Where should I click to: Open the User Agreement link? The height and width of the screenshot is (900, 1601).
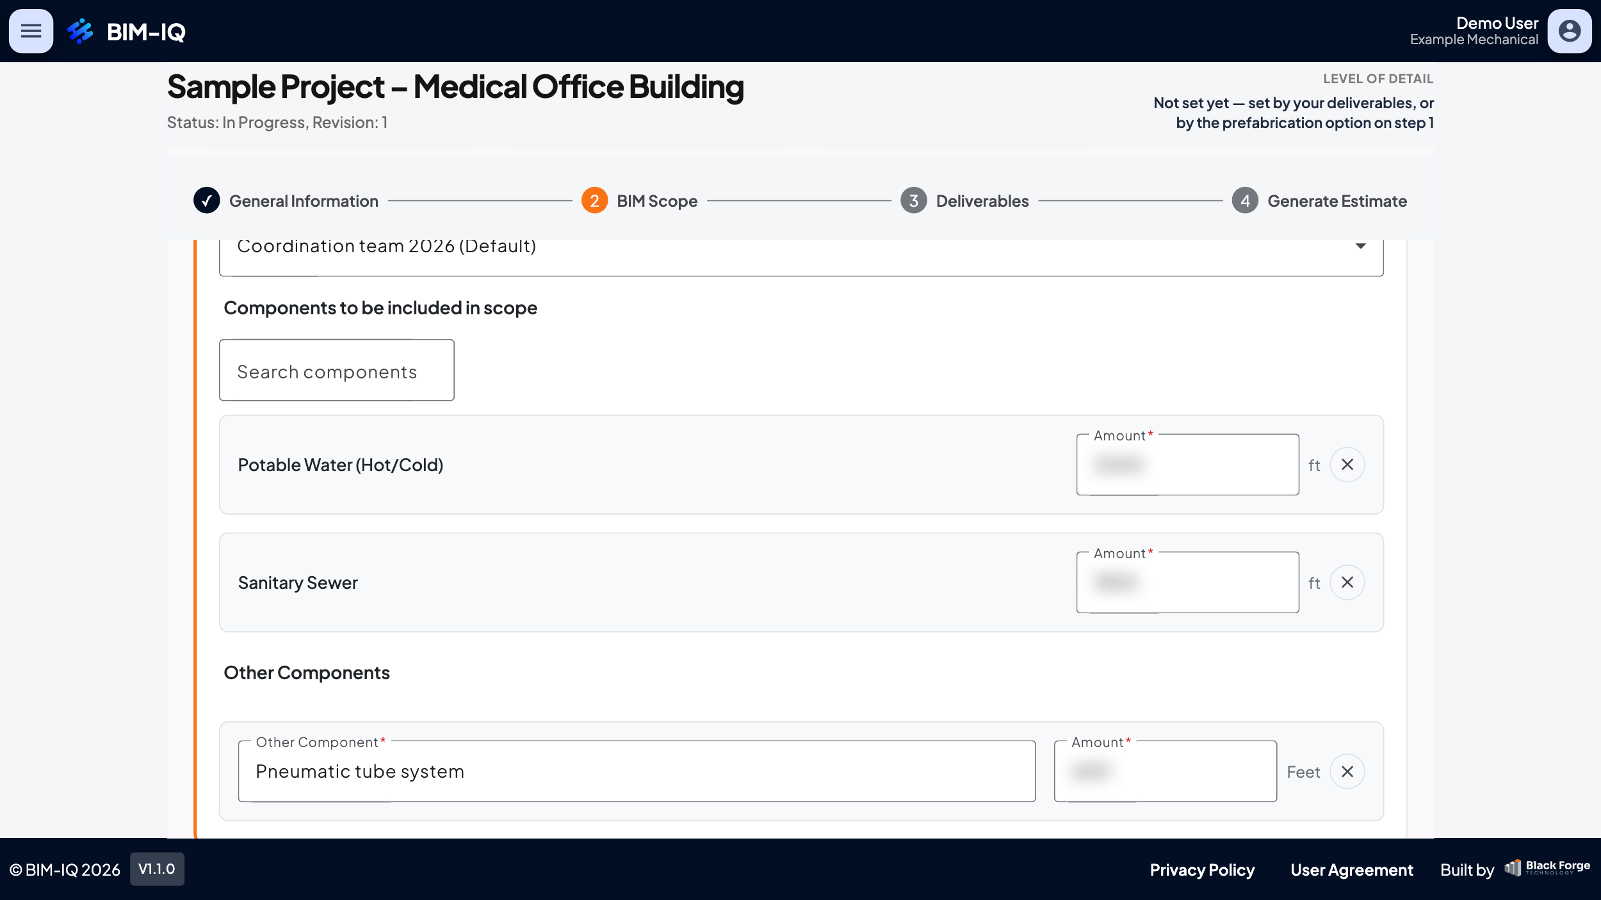(x=1351, y=870)
